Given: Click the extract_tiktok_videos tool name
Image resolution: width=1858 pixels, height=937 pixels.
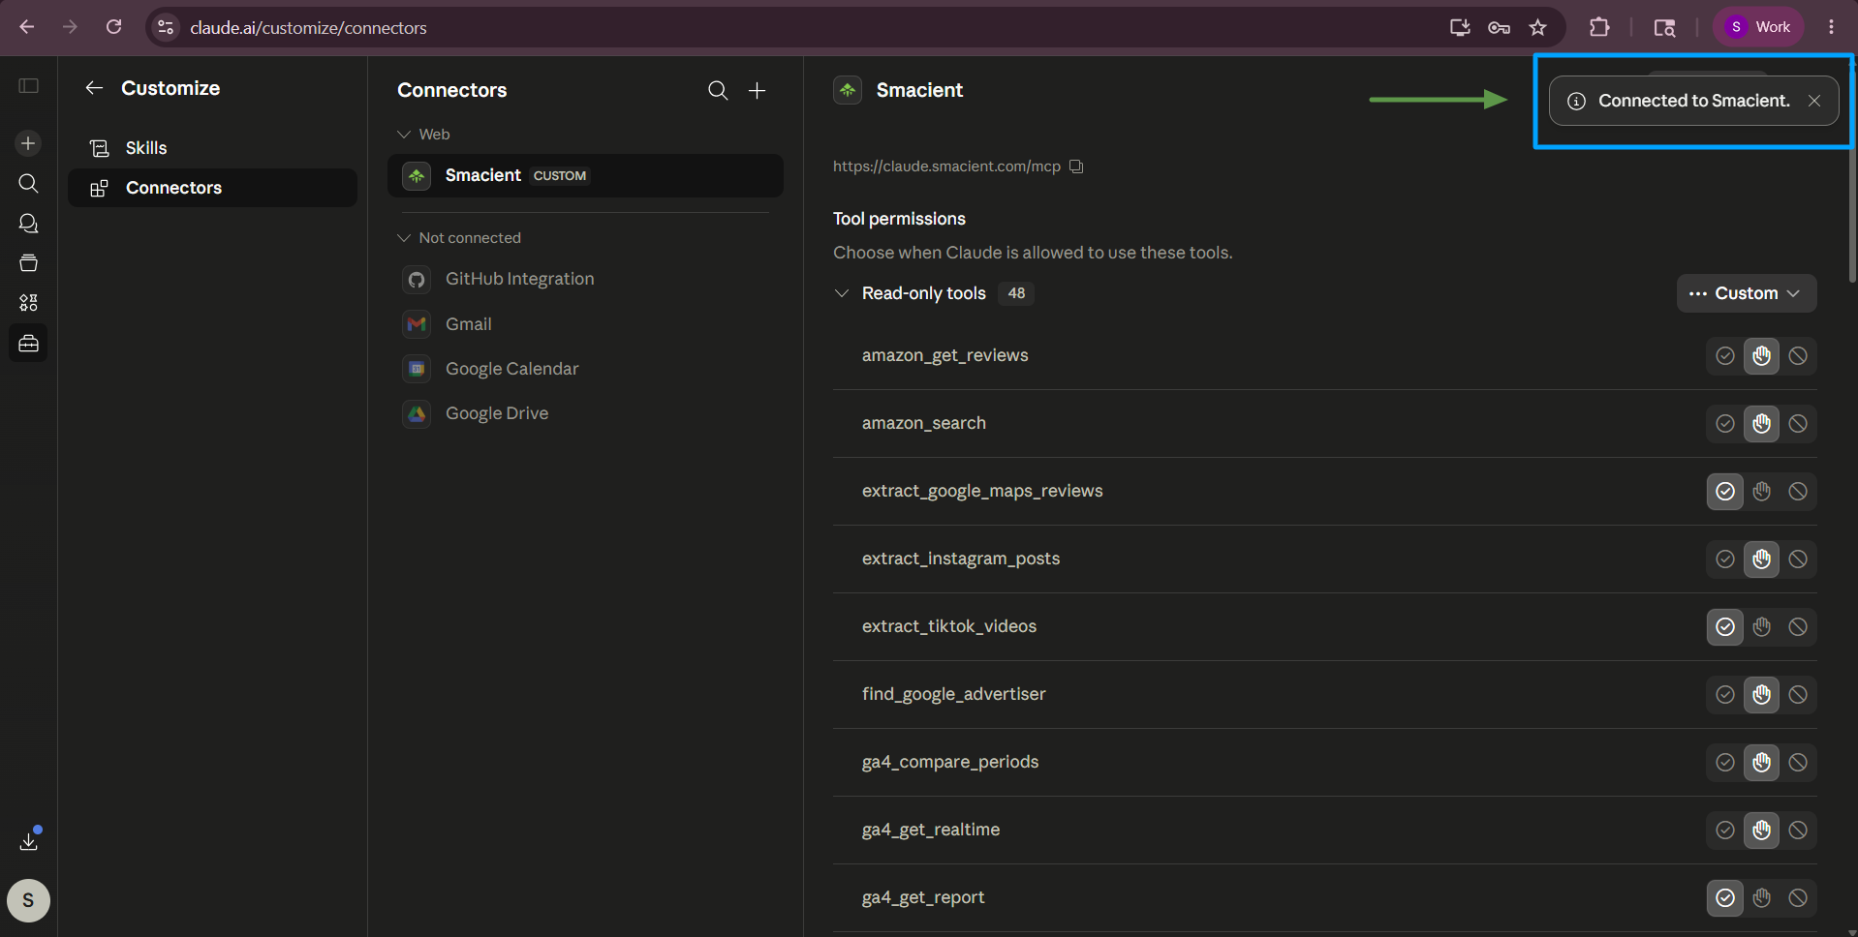Looking at the screenshot, I should [949, 627].
